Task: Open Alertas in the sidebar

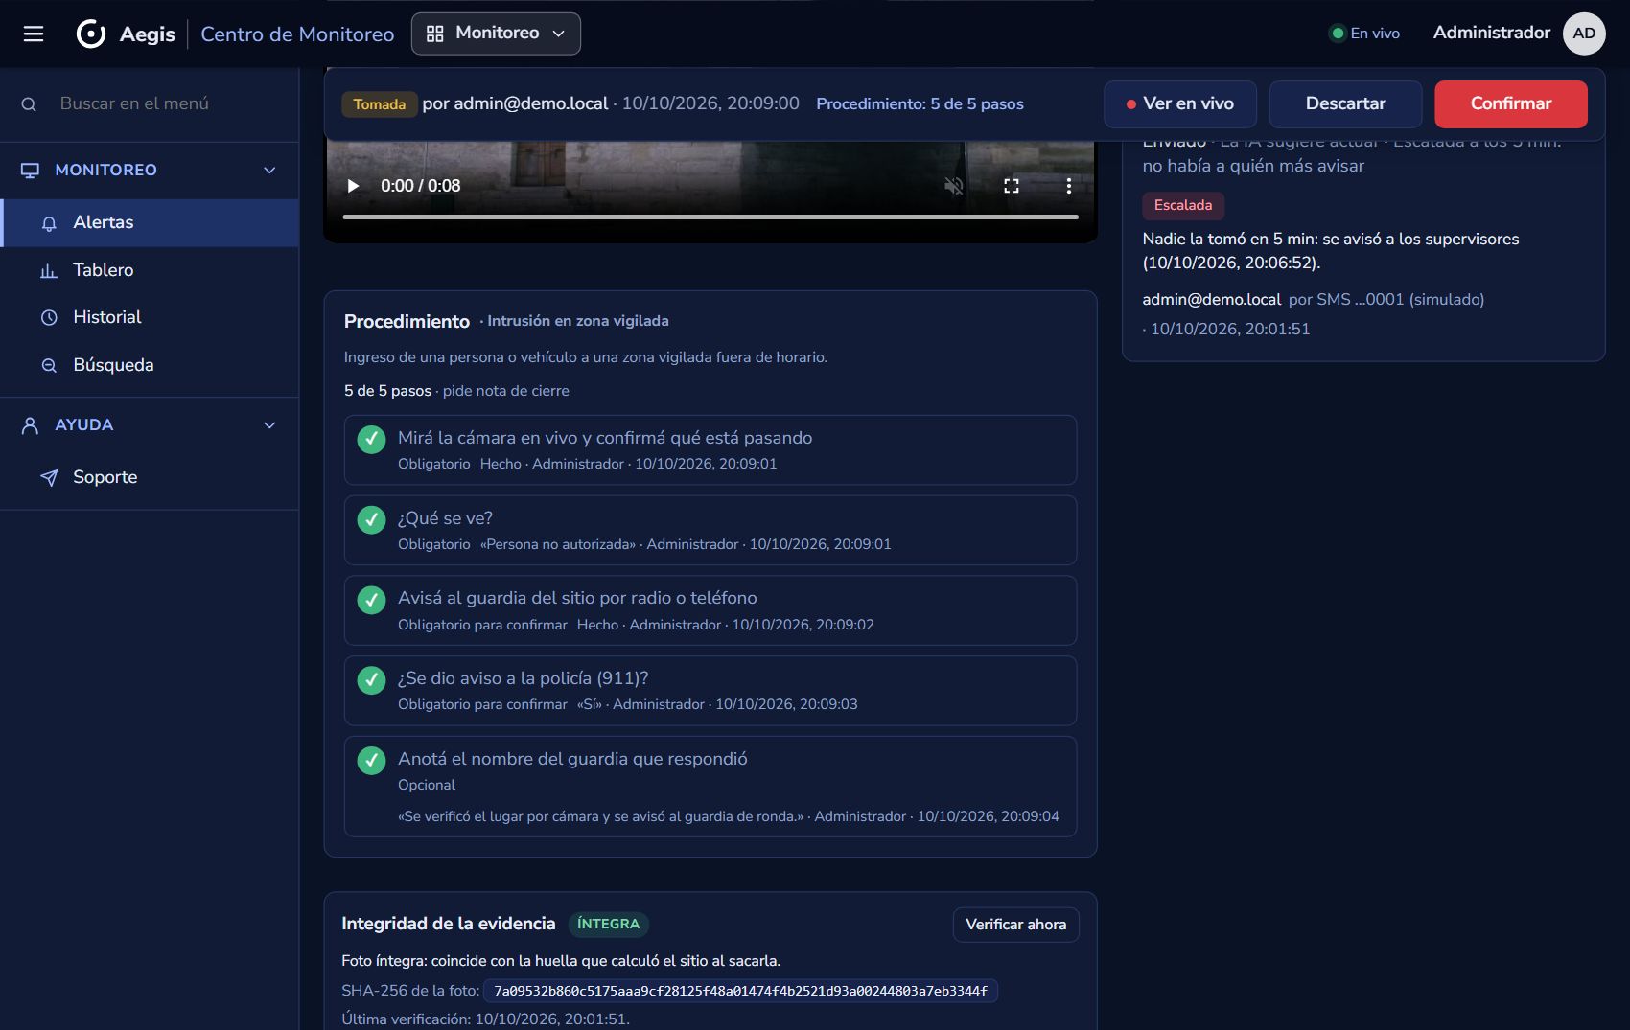Action: coord(151,222)
